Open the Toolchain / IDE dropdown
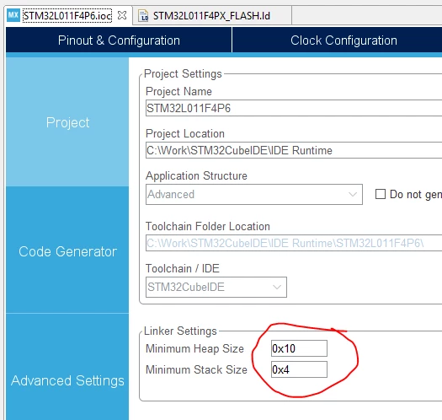 click(x=216, y=287)
